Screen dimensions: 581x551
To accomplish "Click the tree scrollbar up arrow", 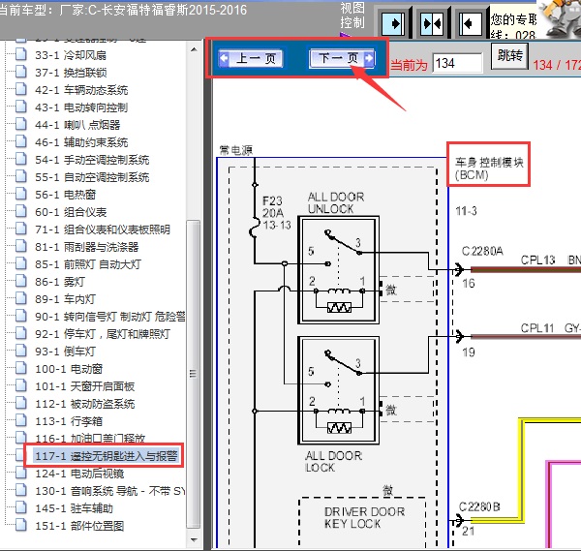I will pyautogui.click(x=194, y=49).
